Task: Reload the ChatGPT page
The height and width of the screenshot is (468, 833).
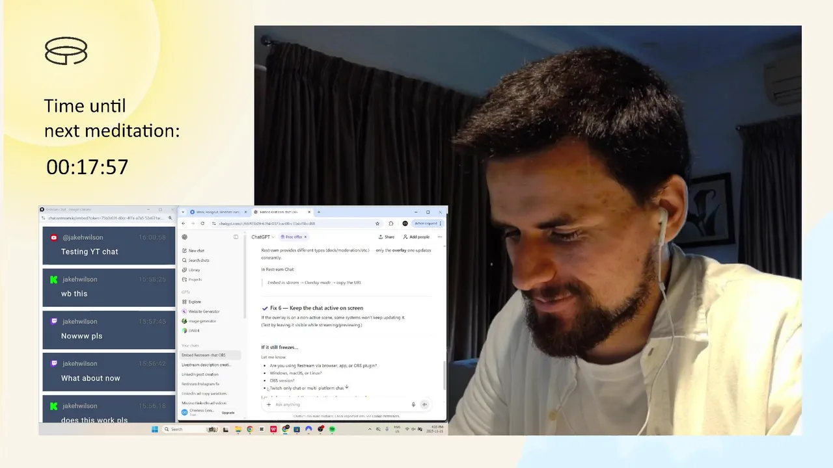Action: coord(202,223)
